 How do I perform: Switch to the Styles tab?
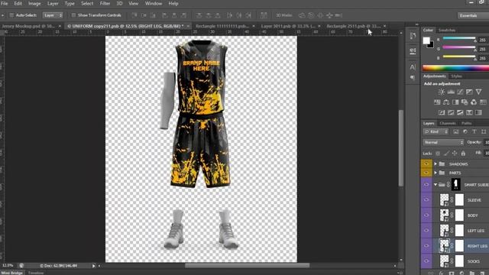click(456, 76)
